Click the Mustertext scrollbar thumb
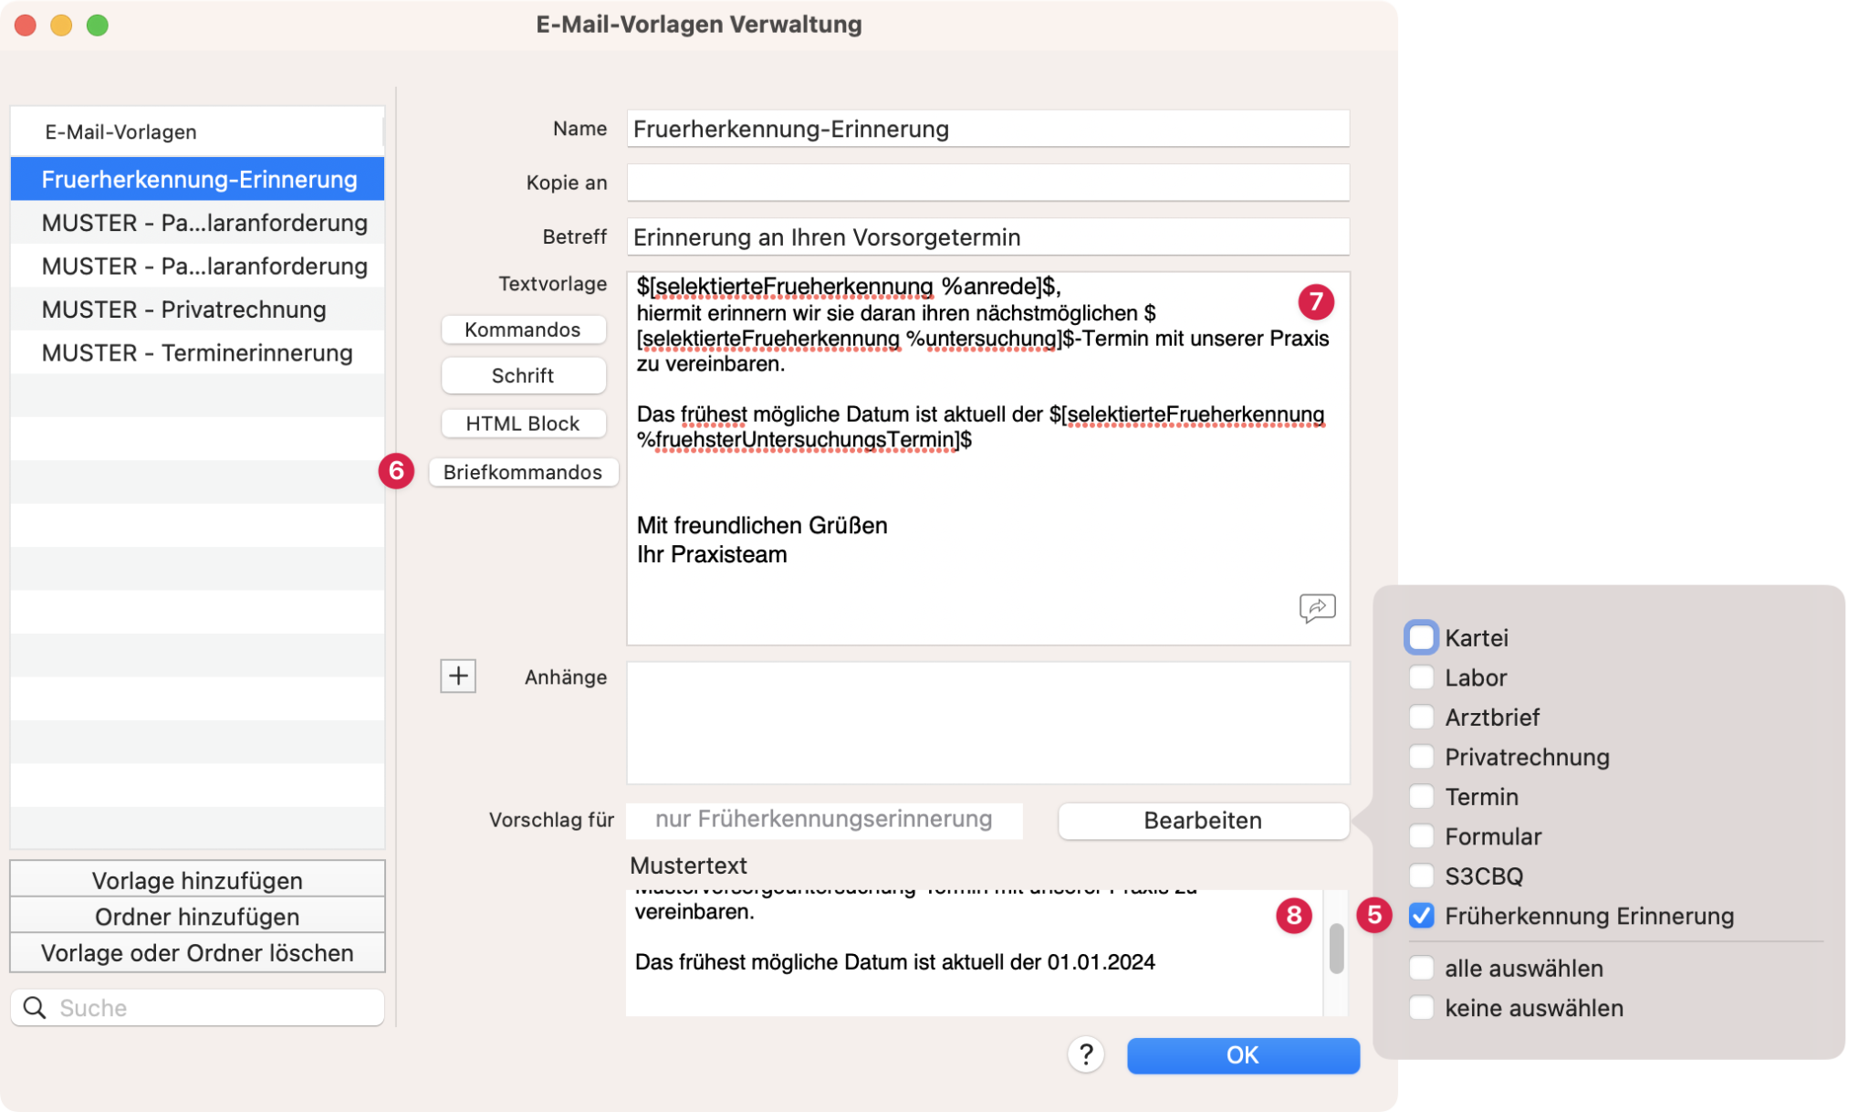Screen dimensions: 1869x1112 [x=1337, y=949]
